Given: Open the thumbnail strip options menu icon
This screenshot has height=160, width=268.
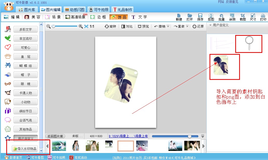Looking at the screenshot, I should (203, 136).
